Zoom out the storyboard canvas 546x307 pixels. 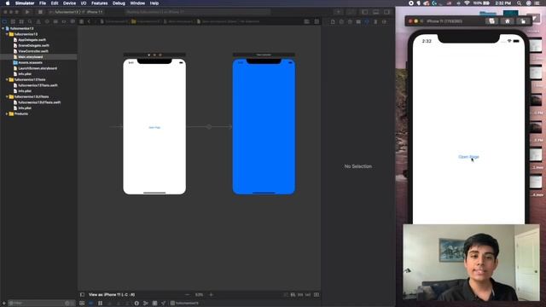pyautogui.click(x=188, y=295)
